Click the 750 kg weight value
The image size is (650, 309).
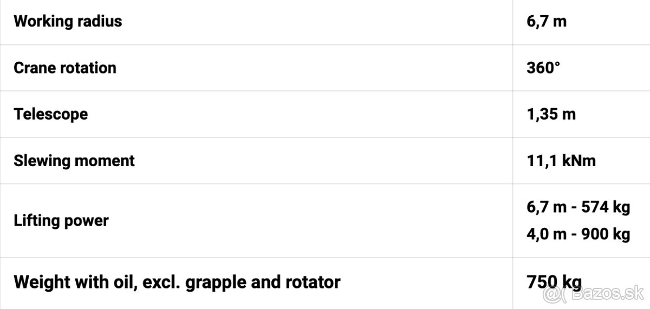click(554, 282)
